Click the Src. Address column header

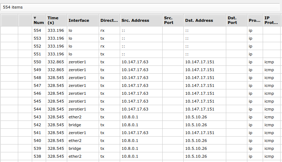click(141, 20)
